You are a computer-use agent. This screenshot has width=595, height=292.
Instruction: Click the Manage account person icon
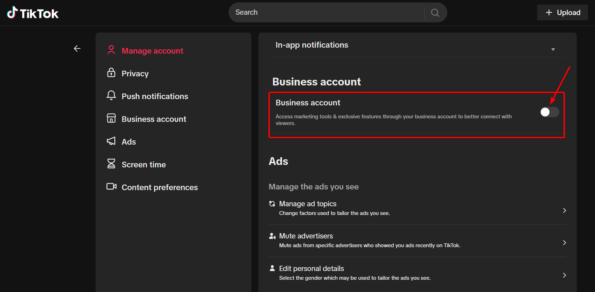[111, 50]
